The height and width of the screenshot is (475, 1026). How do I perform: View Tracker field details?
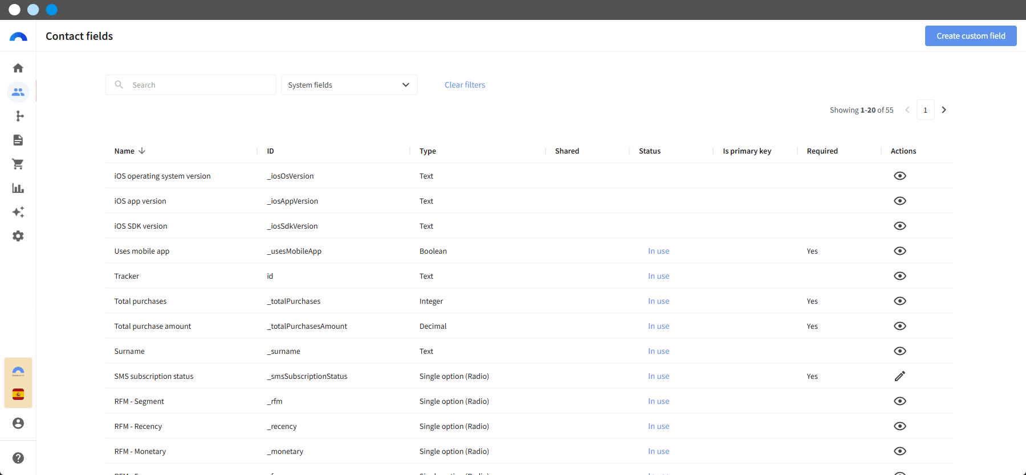pyautogui.click(x=900, y=276)
